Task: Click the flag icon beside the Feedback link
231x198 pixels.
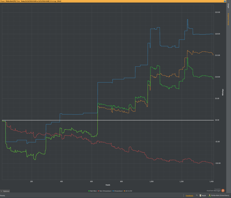Action: (x=197, y=195)
